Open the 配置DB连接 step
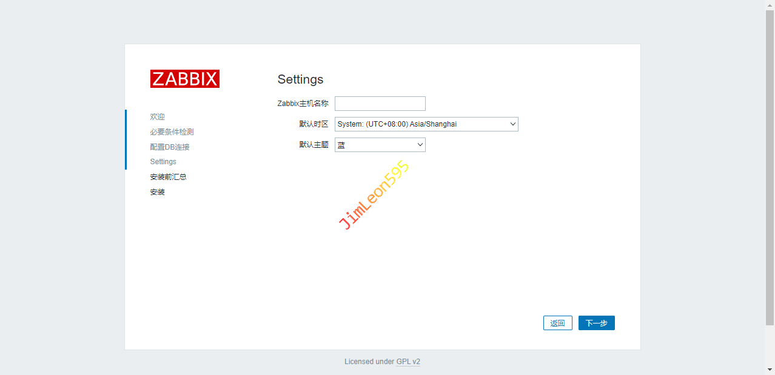 click(170, 147)
